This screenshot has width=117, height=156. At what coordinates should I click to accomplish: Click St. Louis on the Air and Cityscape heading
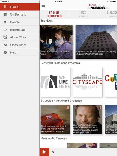coord(61,100)
